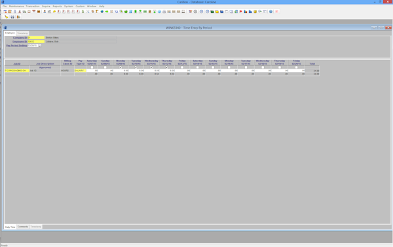The width and height of the screenshot is (393, 247).
Task: Click the Job ID column header link
Action: pos(17,64)
